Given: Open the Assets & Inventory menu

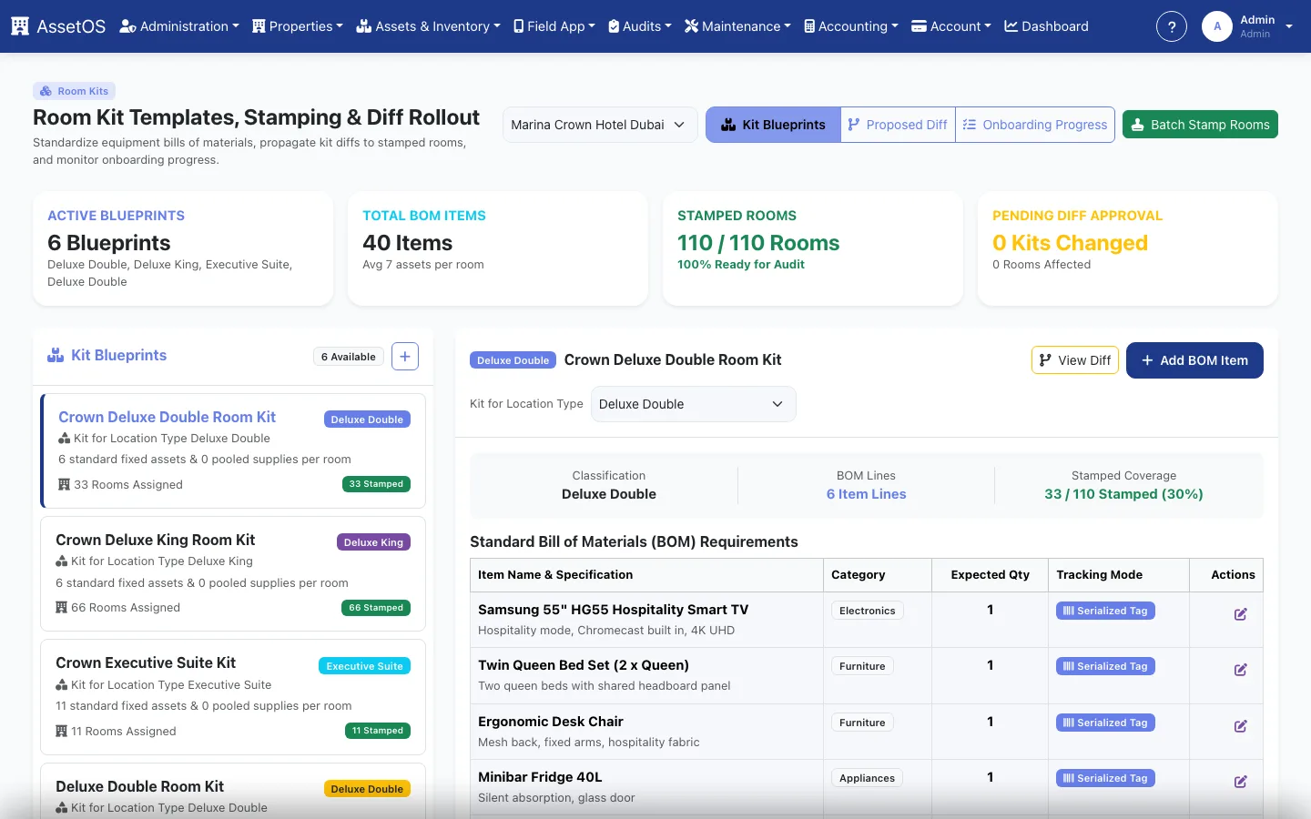Looking at the screenshot, I should click(428, 26).
